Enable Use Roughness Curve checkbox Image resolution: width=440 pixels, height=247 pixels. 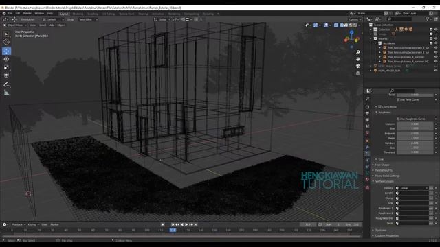(398, 119)
